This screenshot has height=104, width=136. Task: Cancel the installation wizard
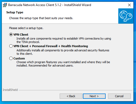point(119,96)
